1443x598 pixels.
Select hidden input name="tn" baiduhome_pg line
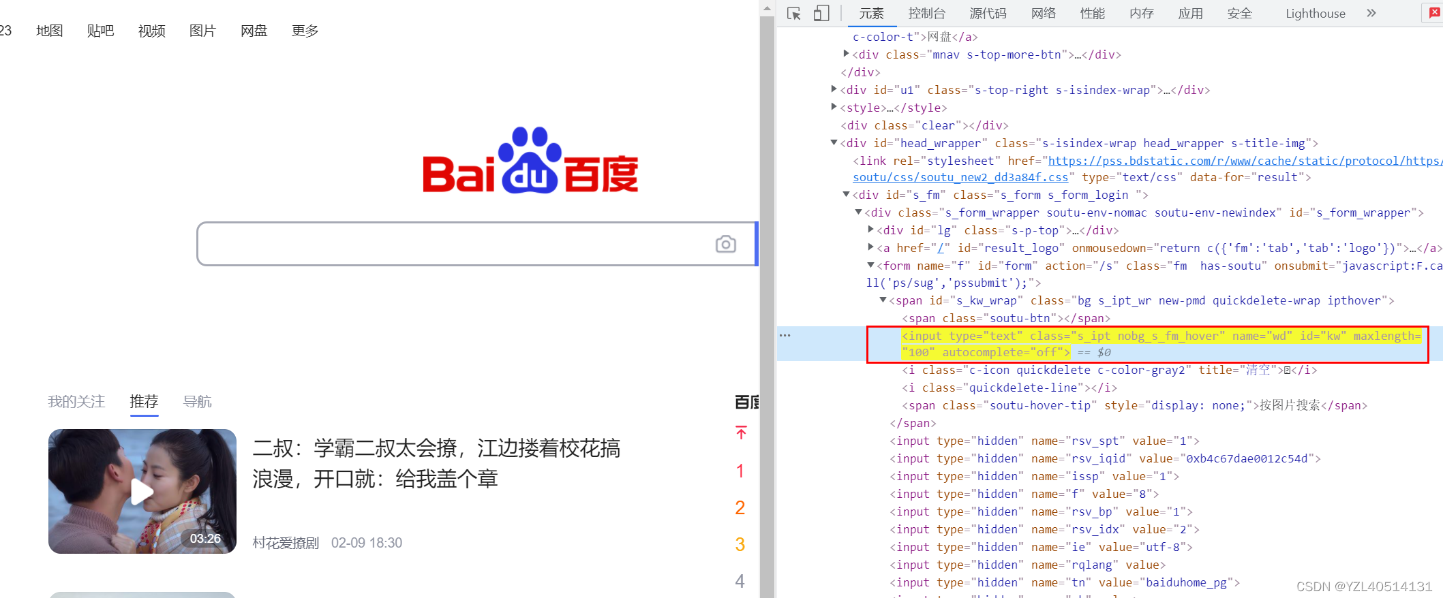click(1064, 582)
